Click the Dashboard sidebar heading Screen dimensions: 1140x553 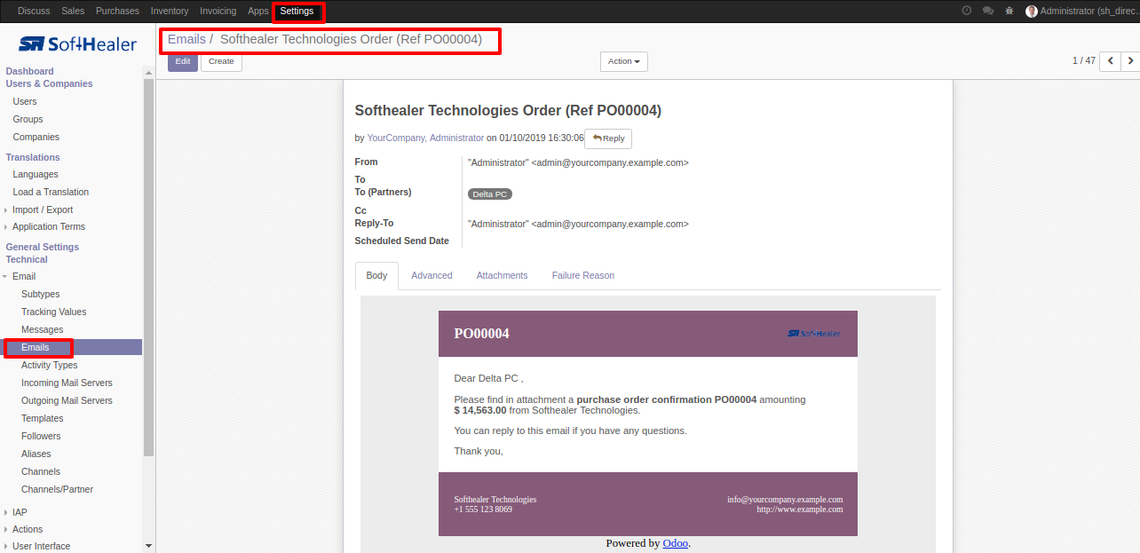point(29,71)
